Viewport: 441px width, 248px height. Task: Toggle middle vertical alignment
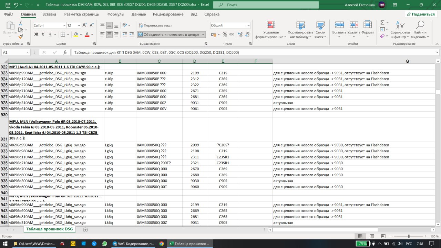tap(109, 25)
